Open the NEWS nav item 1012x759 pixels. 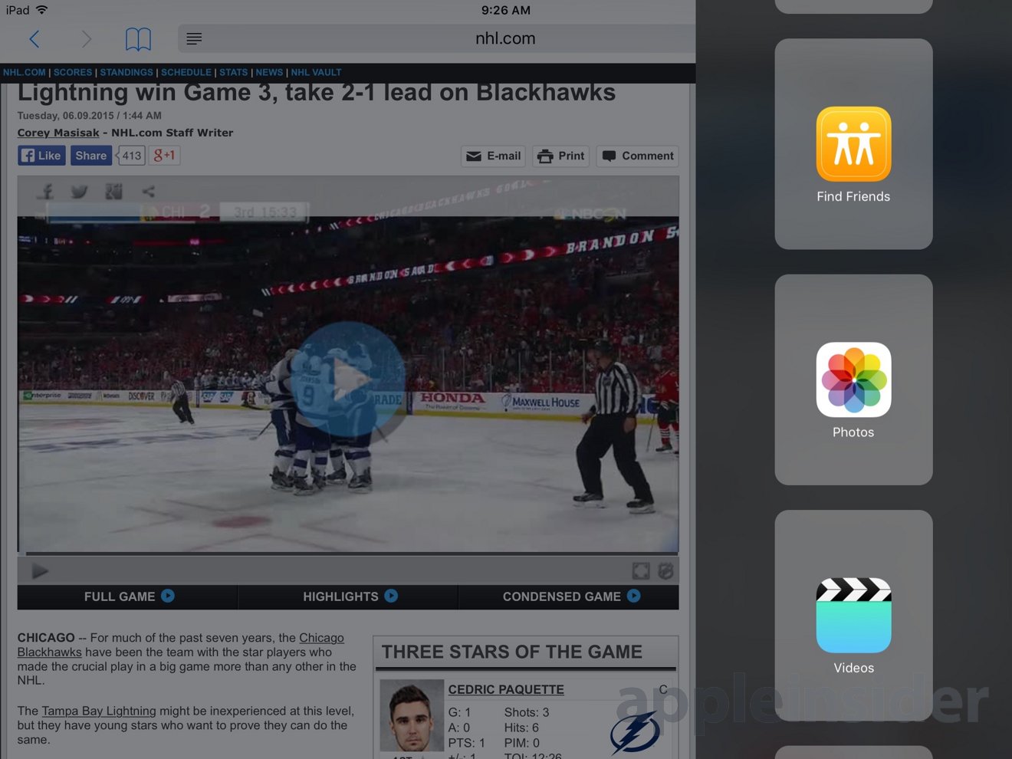coord(269,73)
